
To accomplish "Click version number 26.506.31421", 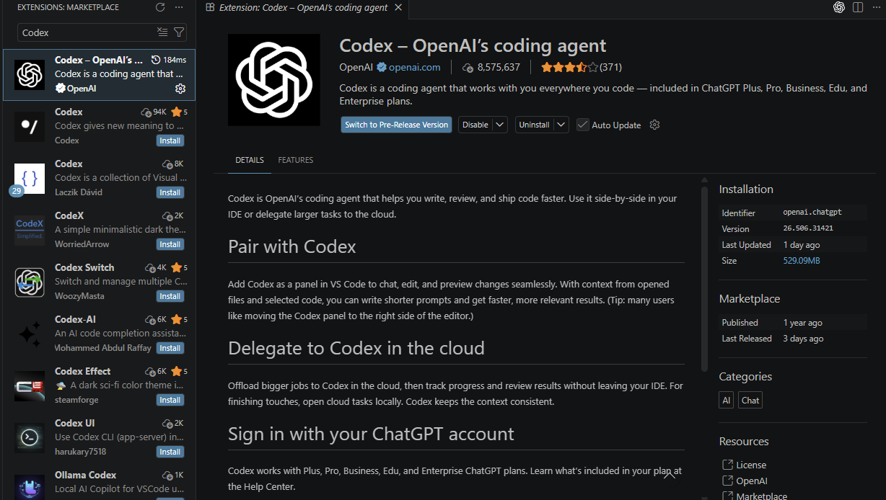I will 808,228.
